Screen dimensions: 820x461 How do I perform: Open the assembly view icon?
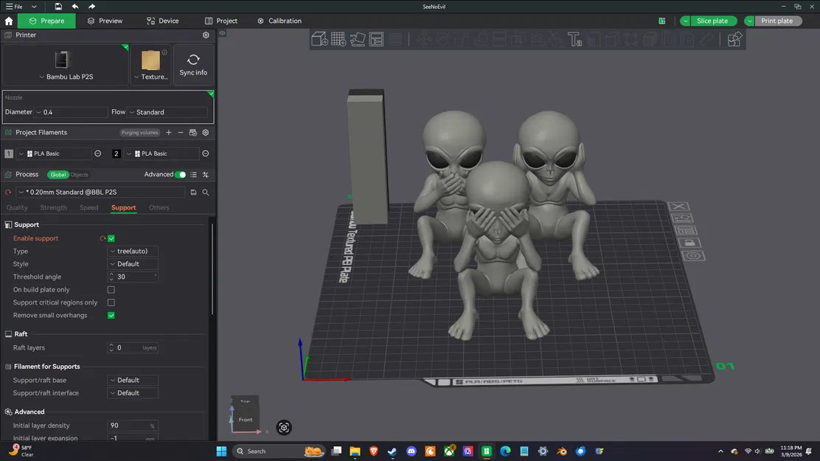coord(734,39)
